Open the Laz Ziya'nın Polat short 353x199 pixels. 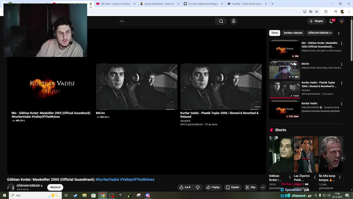(306, 154)
